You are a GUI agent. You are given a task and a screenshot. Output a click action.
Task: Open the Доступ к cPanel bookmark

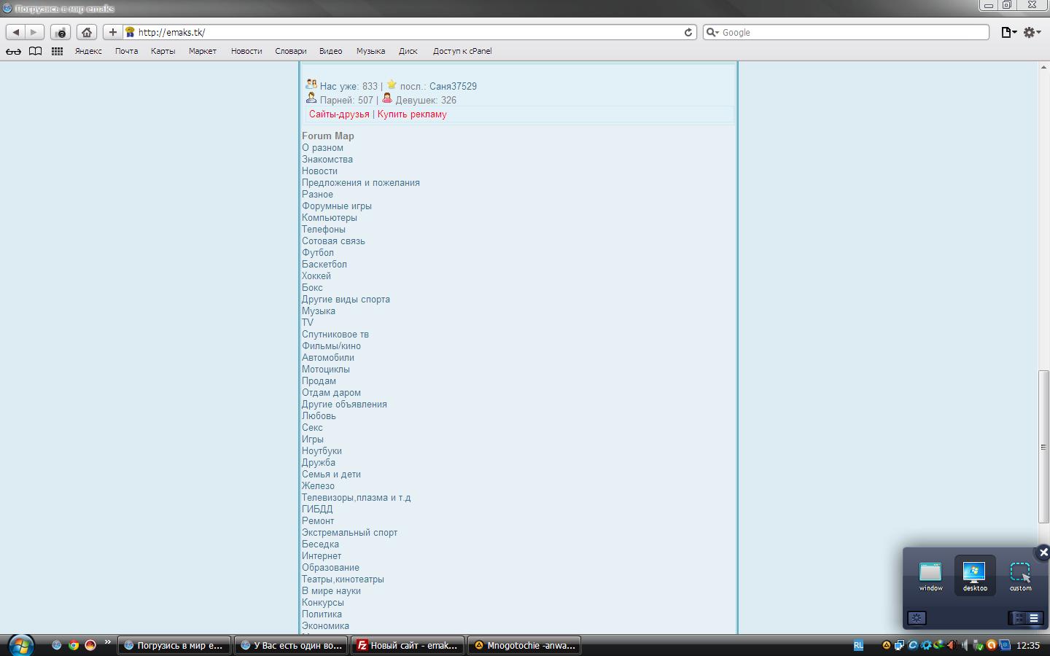462,51
